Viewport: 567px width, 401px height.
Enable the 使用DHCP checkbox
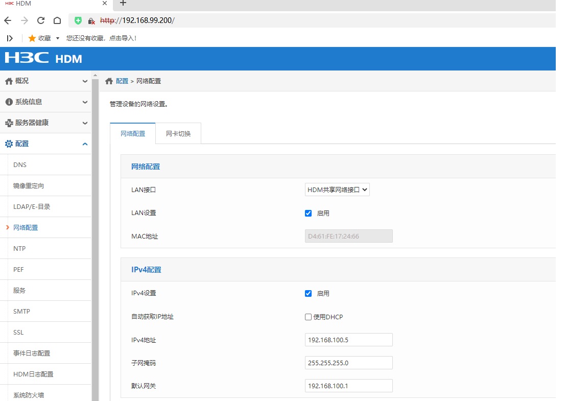308,317
